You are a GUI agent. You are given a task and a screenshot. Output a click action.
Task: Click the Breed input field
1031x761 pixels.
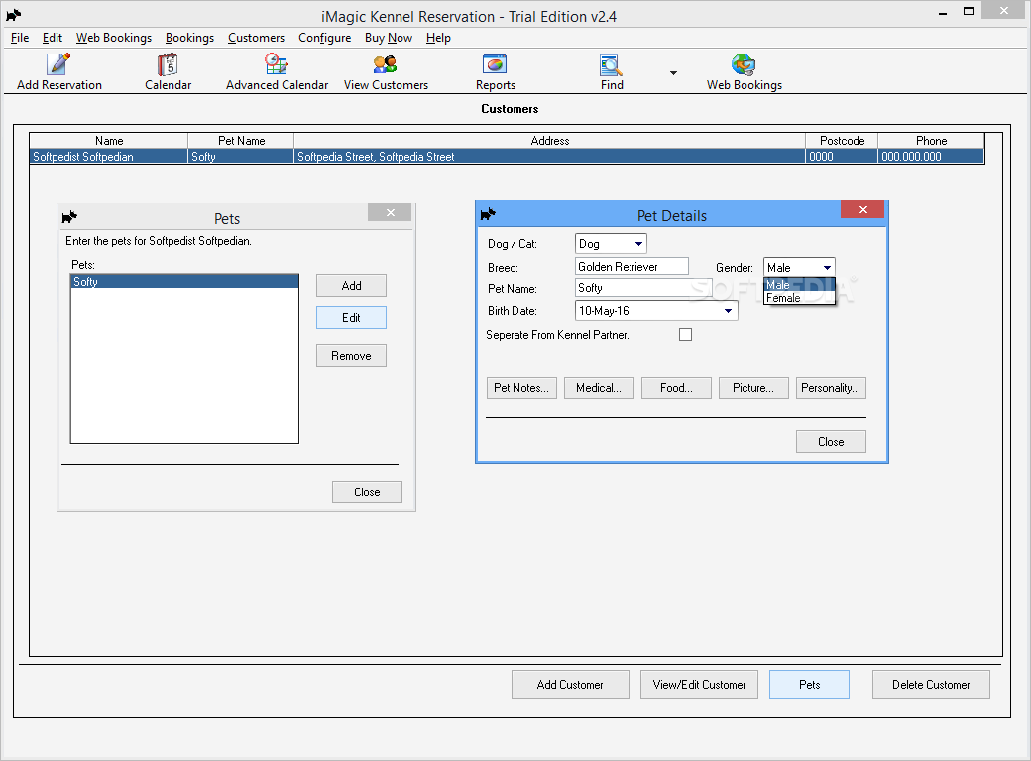631,267
